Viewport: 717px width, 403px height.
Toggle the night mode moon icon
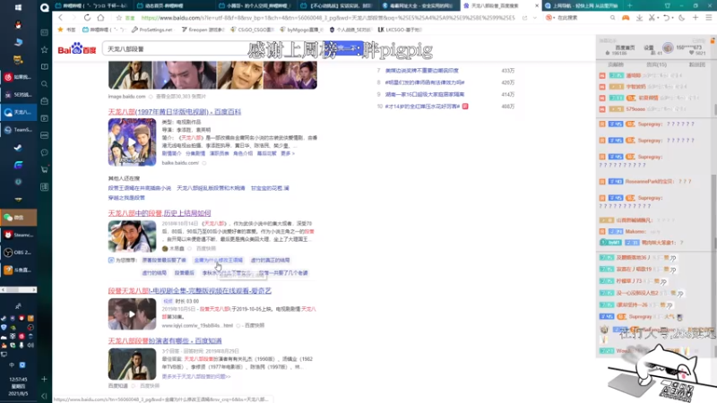[682, 18]
